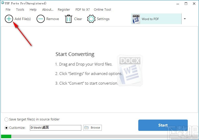Open the Online Tool menu
The width and height of the screenshot is (199, 140).
coord(102,10)
